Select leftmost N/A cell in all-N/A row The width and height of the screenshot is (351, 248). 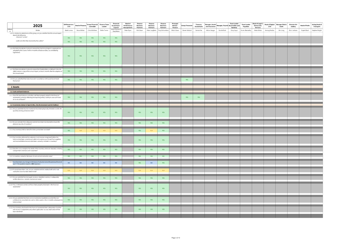[69, 171]
